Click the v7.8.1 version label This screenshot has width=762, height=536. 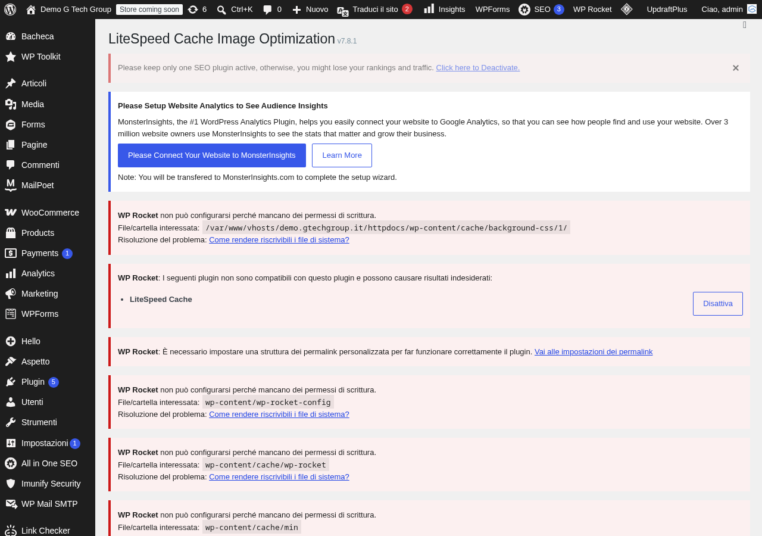[347, 41]
